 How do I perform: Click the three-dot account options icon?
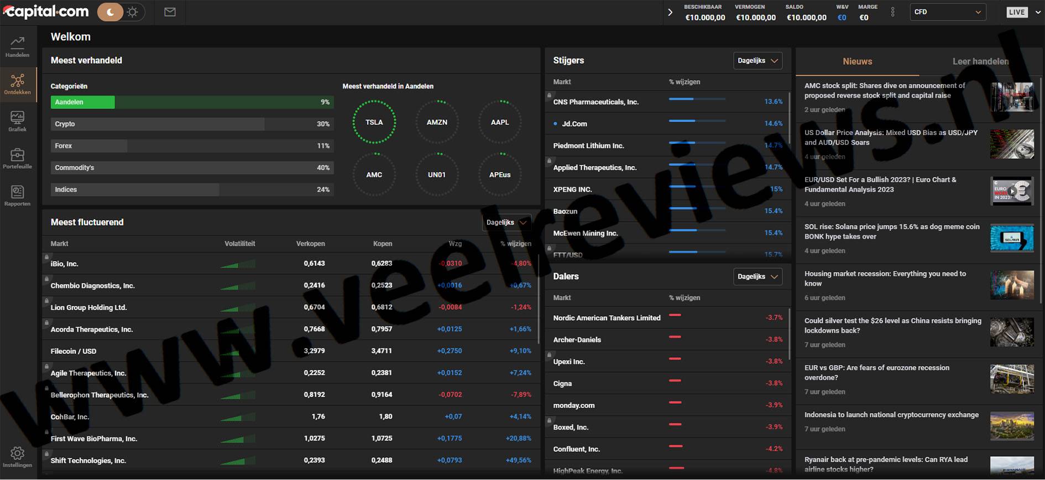coord(892,12)
